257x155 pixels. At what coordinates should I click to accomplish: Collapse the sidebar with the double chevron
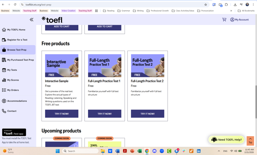[31, 19]
